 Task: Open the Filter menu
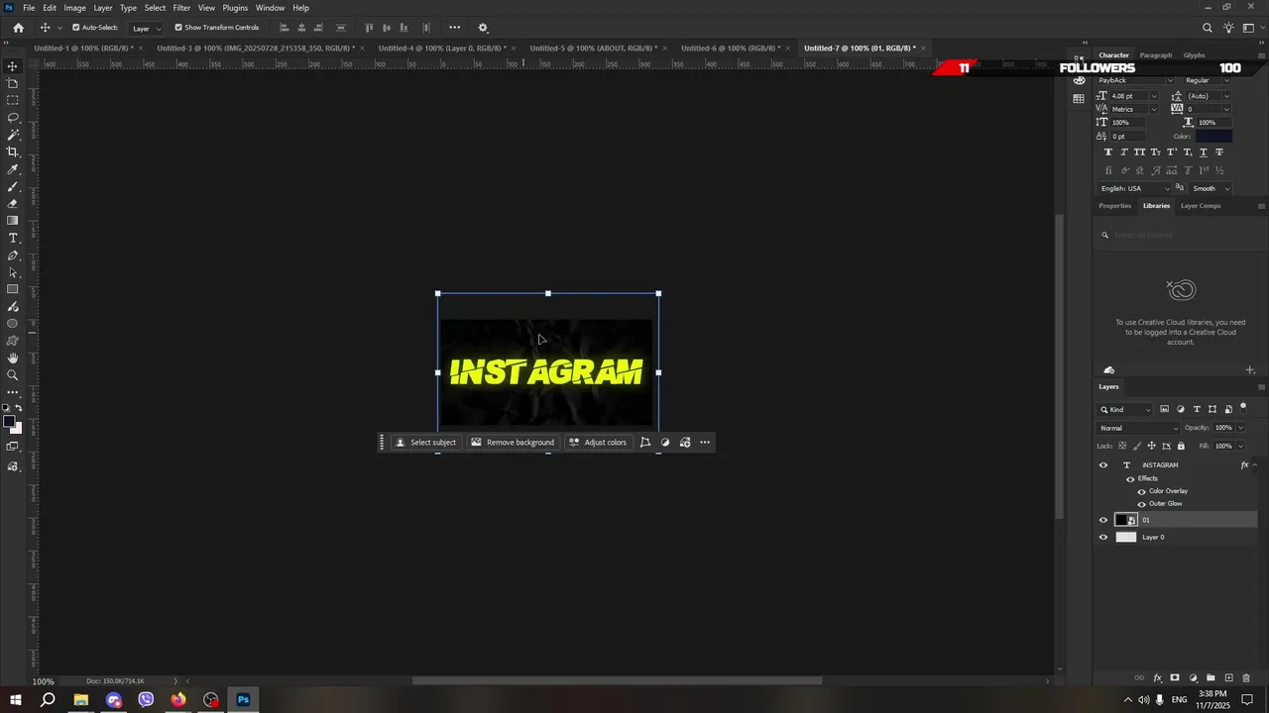181,8
